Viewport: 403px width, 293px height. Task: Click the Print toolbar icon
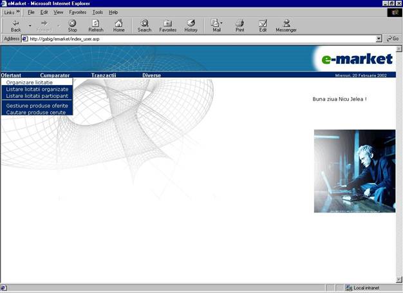(239, 23)
